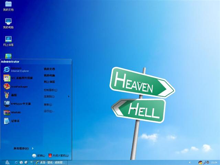Open 记事本 (Notepad) in Start menu

[12, 121]
